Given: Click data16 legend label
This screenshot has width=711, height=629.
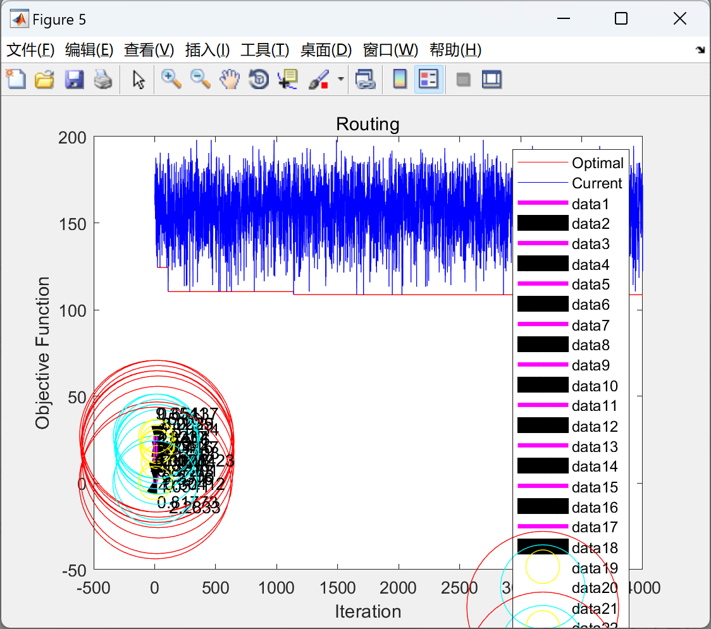Looking at the screenshot, I should [595, 508].
